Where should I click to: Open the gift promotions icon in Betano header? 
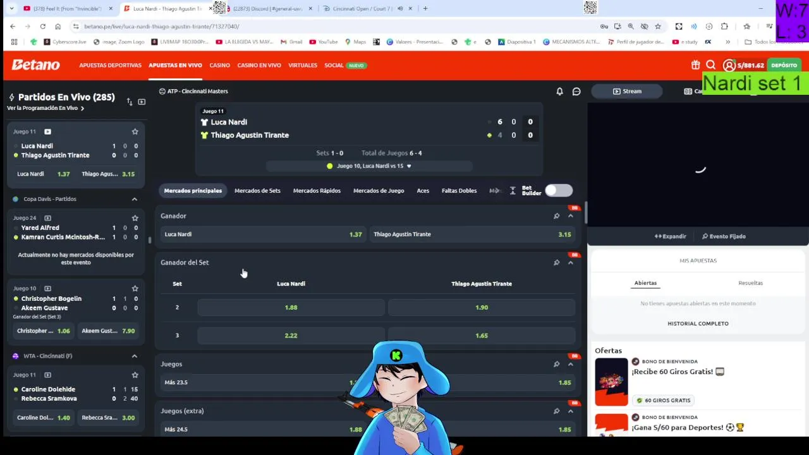695,65
